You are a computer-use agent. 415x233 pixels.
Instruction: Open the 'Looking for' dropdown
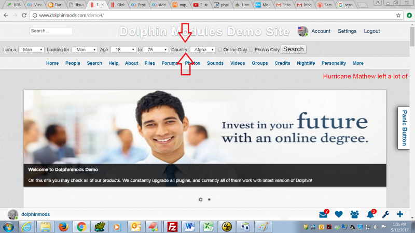click(x=85, y=50)
